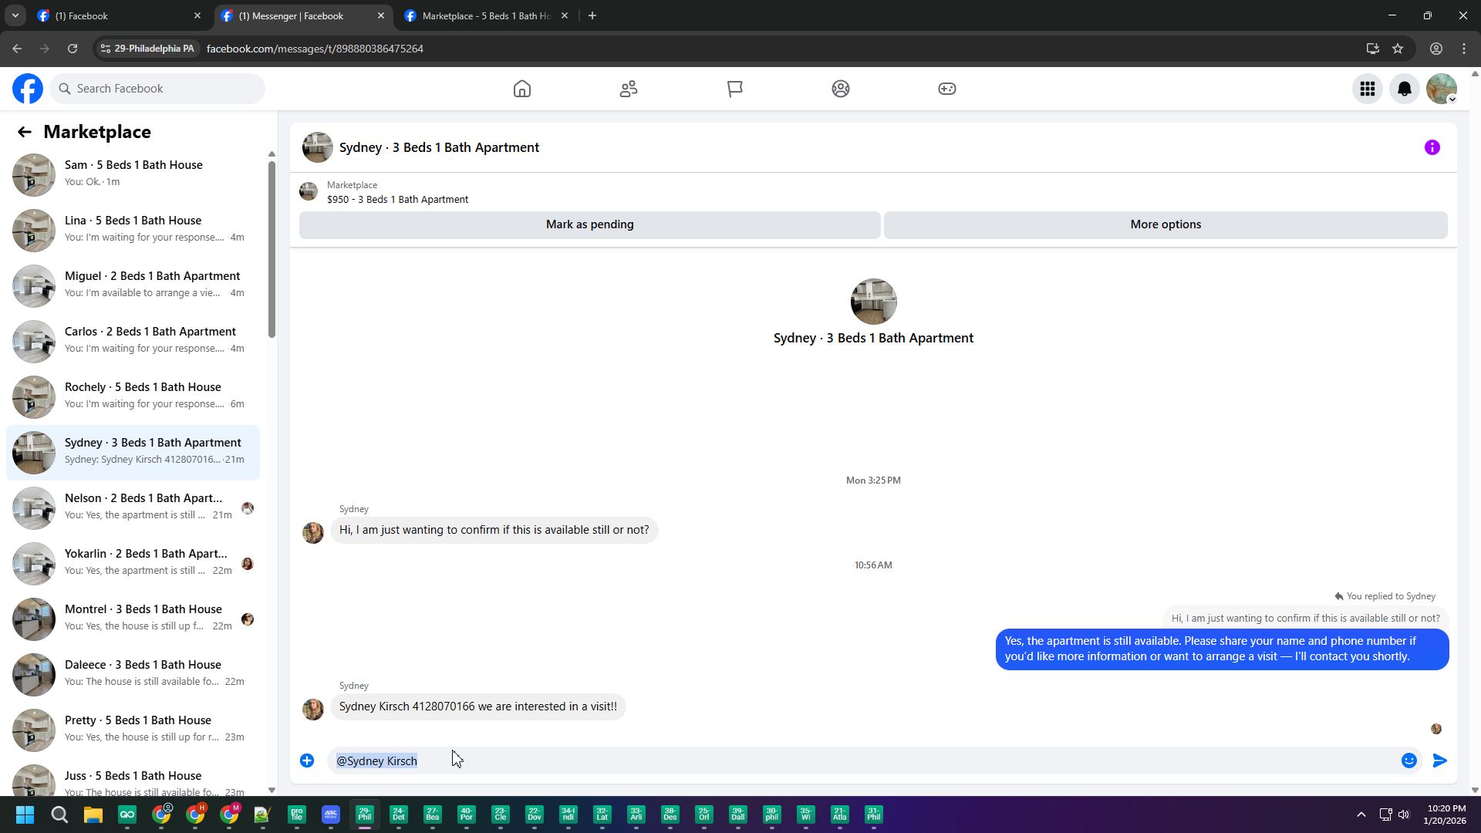Close the Marketplace - 5 Beds tab
The image size is (1481, 833).
565,15
